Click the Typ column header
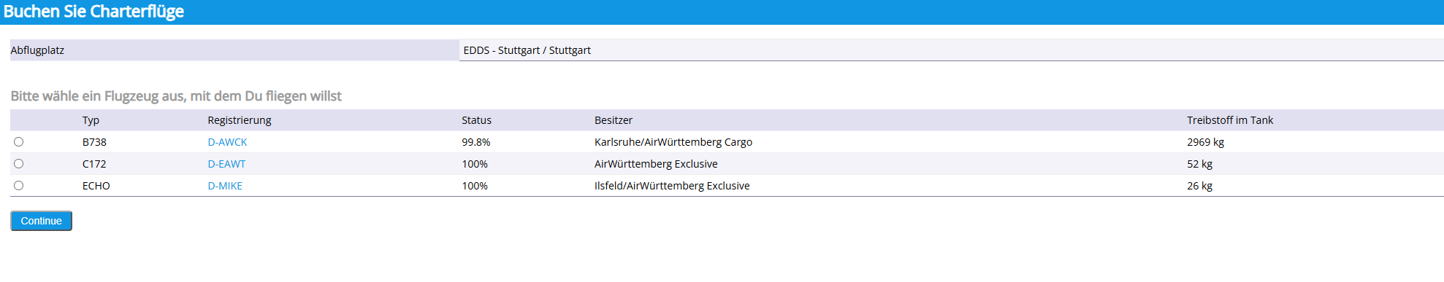This screenshot has width=1444, height=282. coord(91,120)
